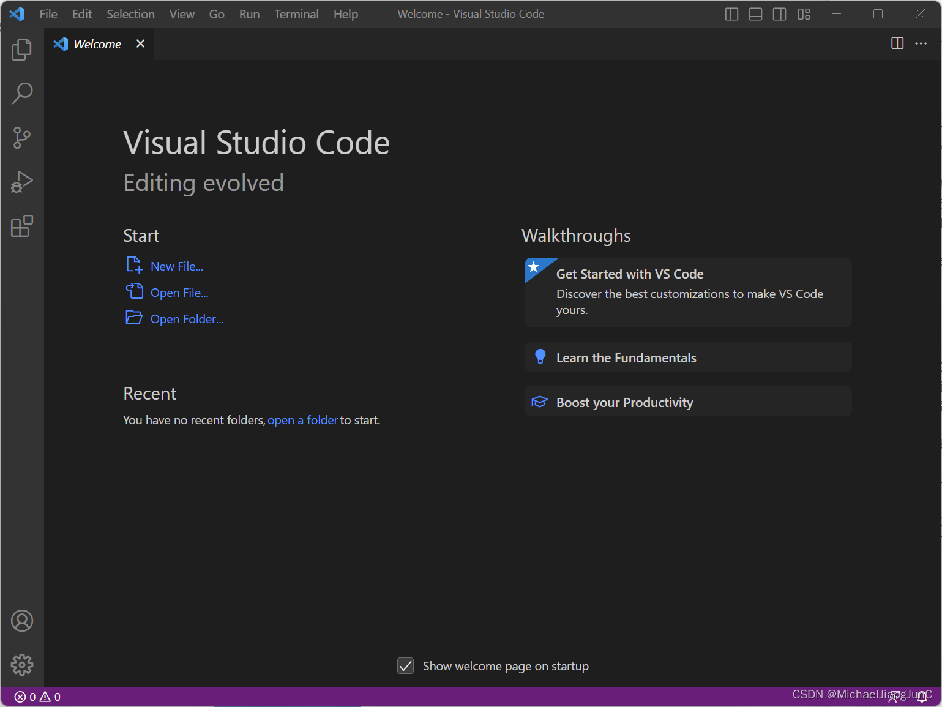Viewport: 942px width, 707px height.
Task: Open the Edit menu
Action: [x=82, y=14]
